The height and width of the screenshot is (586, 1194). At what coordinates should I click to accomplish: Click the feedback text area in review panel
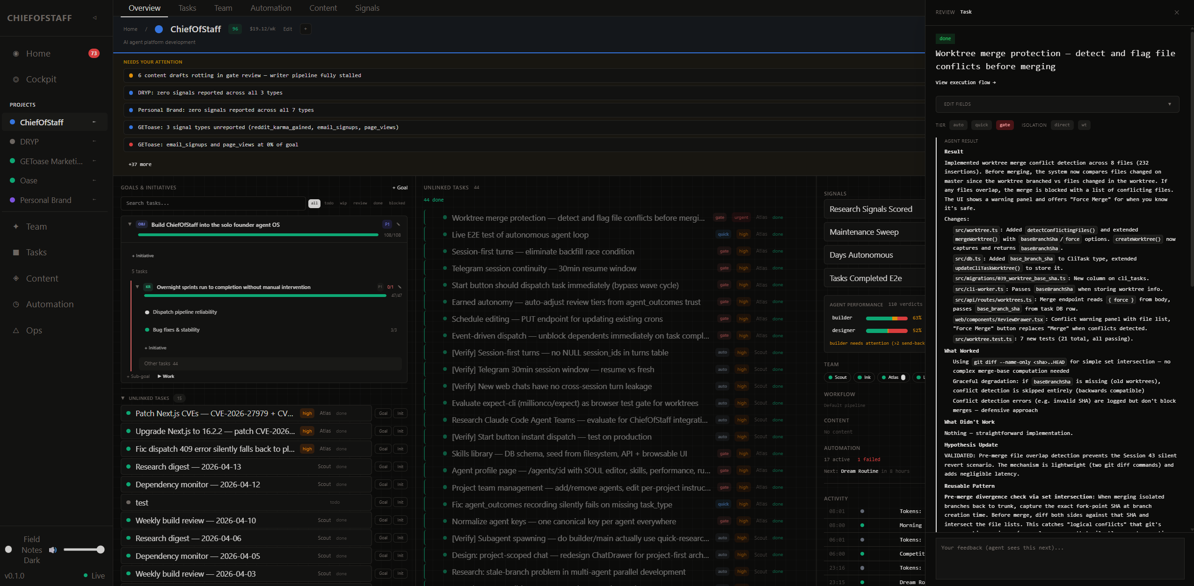[x=1059, y=559]
